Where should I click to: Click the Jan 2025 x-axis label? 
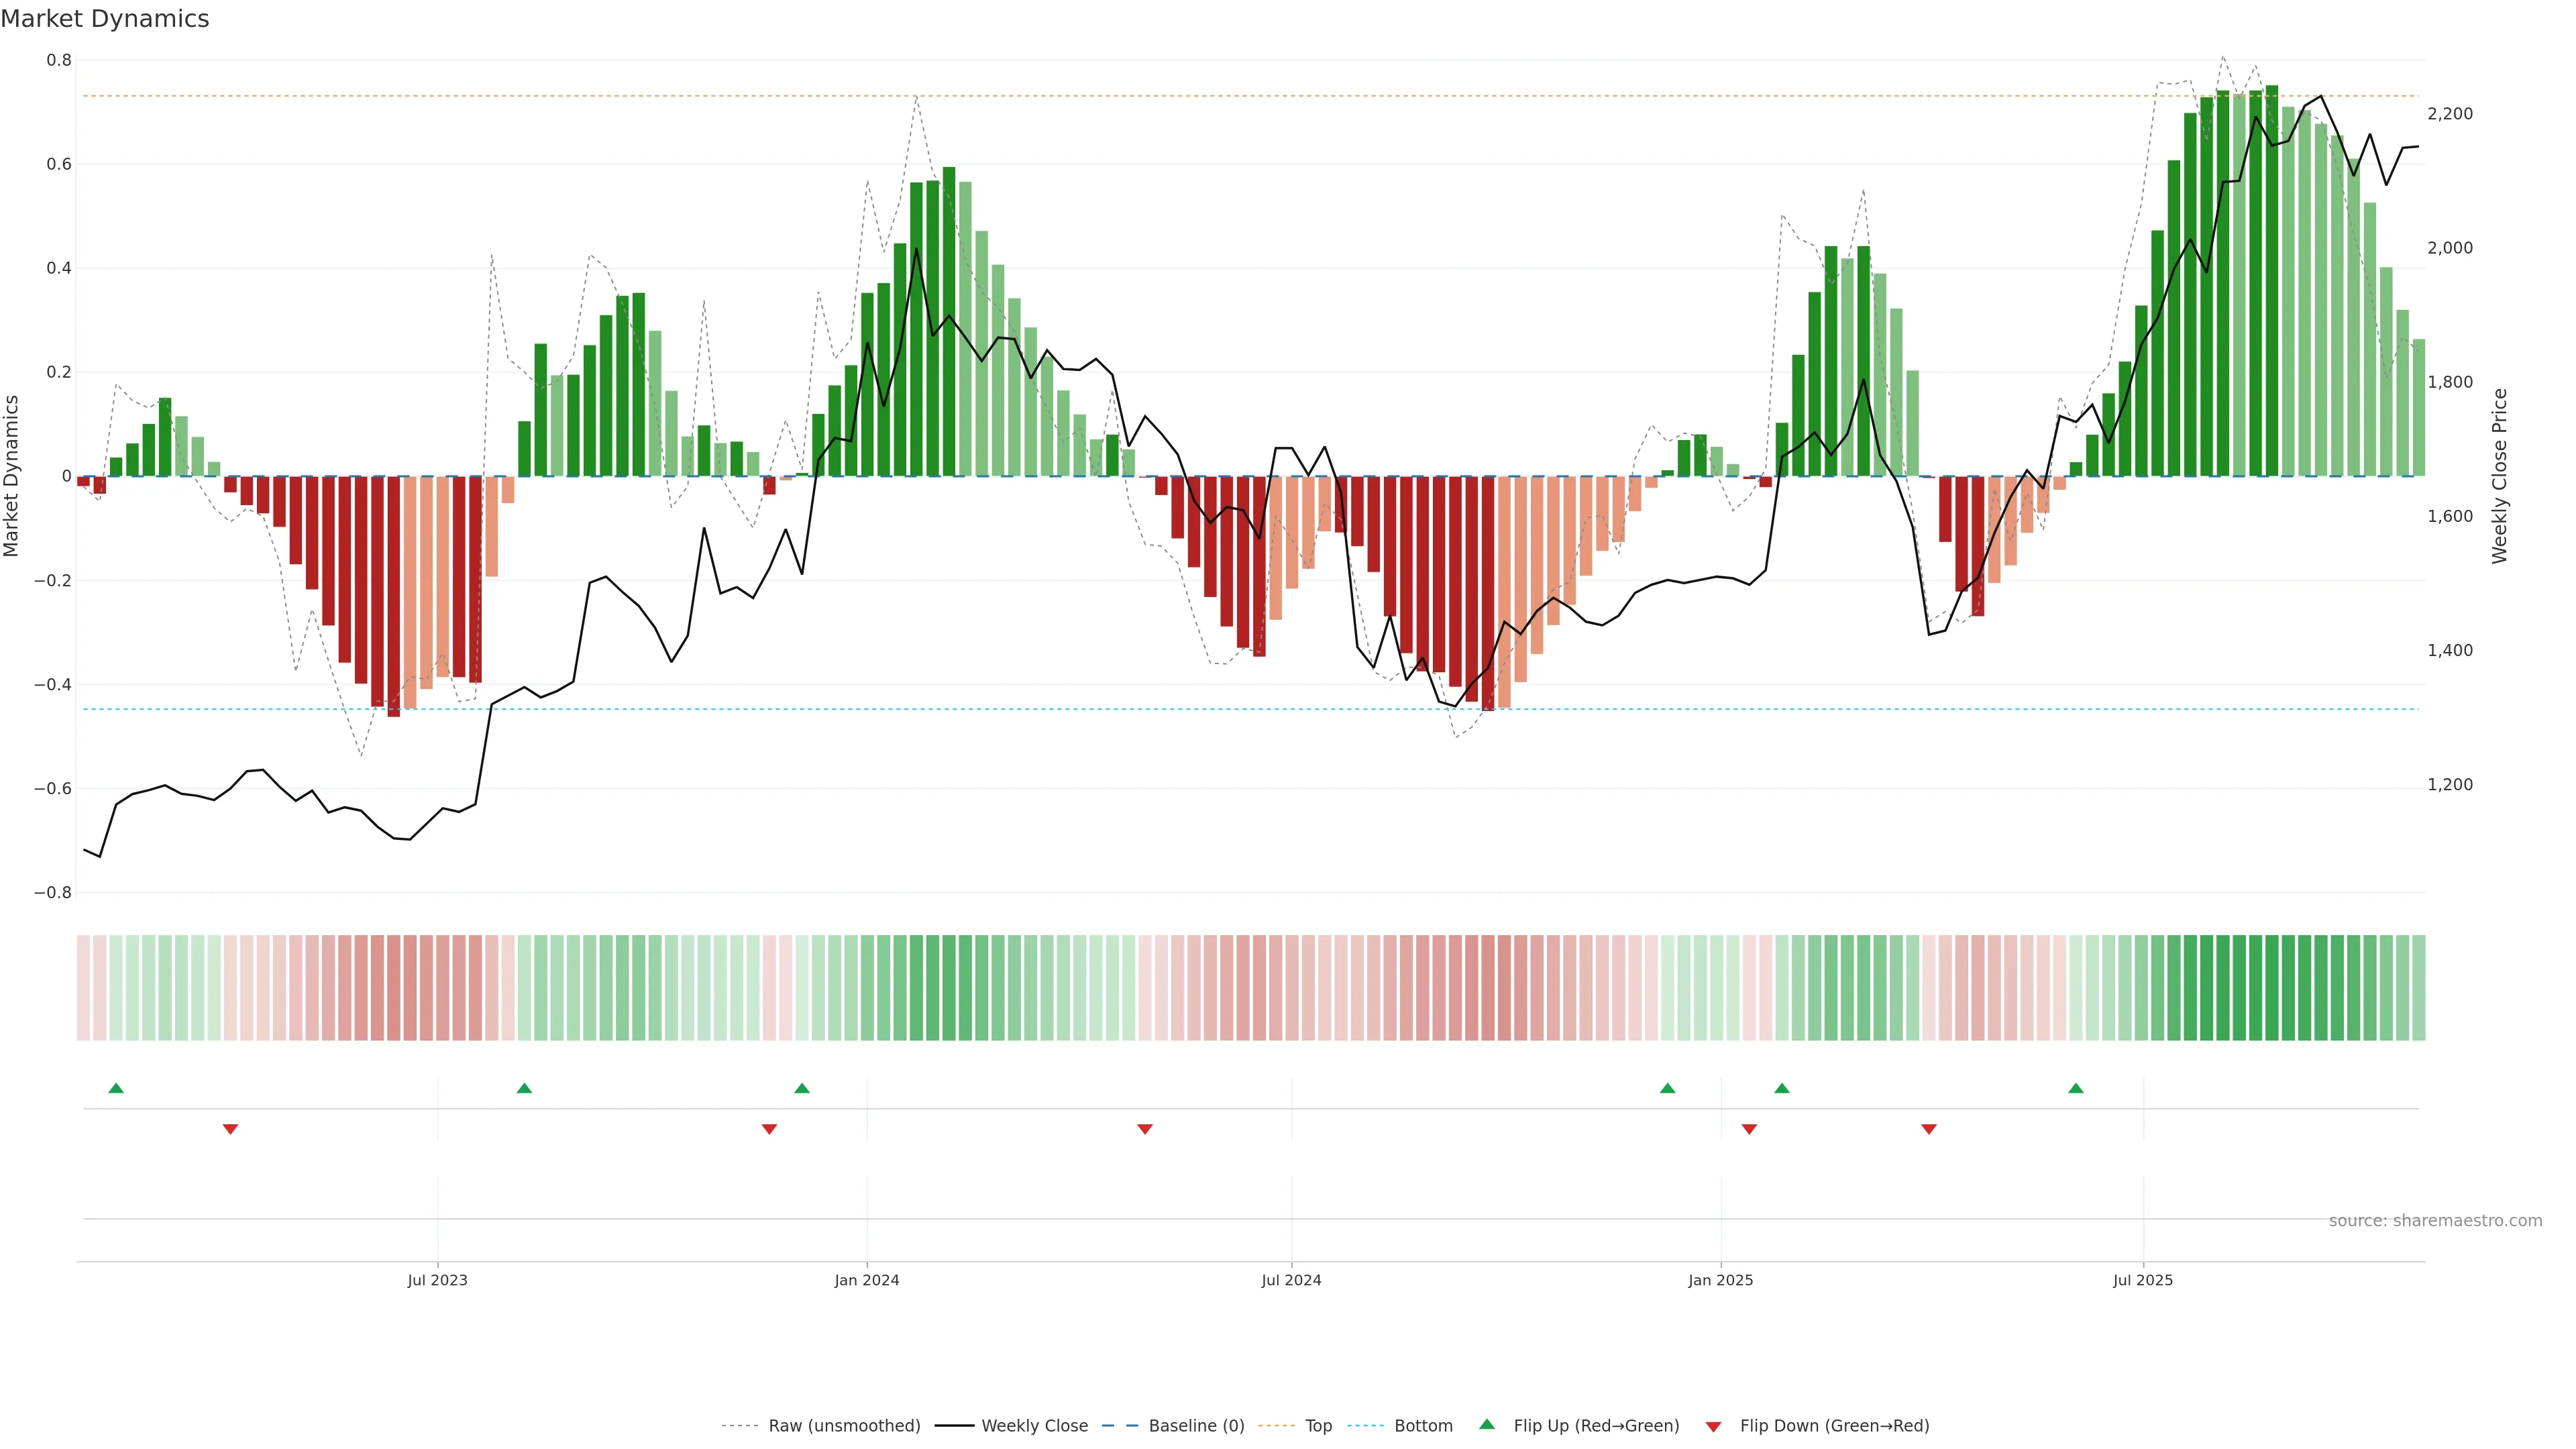(1720, 1280)
